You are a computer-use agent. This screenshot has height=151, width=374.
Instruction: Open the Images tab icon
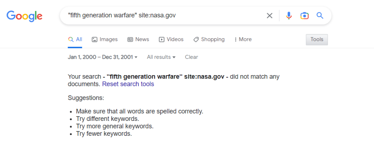tap(95, 39)
